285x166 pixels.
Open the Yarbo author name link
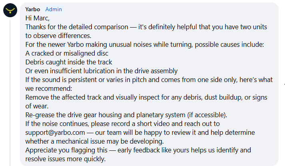click(x=32, y=9)
